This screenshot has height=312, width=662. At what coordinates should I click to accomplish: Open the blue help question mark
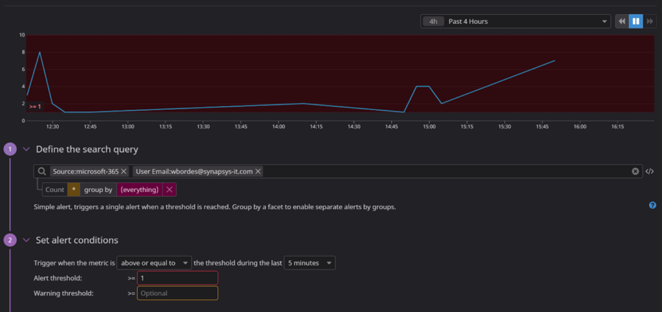[x=652, y=205]
